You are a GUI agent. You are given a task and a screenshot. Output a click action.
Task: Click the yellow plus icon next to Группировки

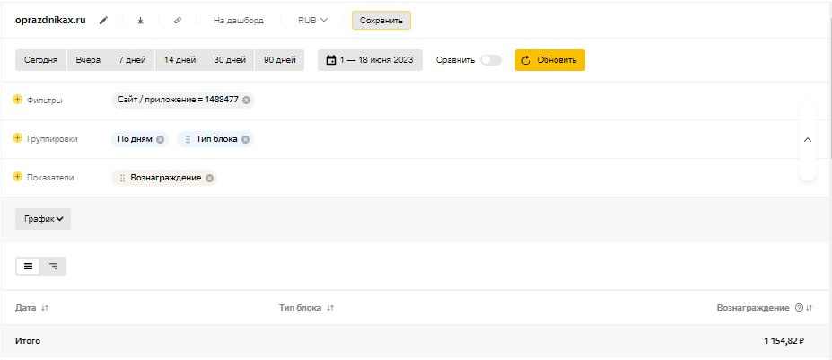click(x=17, y=139)
